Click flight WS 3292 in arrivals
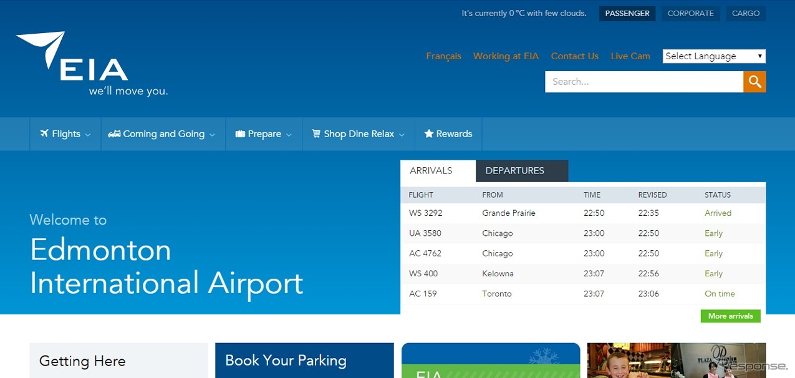The height and width of the screenshot is (378, 795). (426, 213)
